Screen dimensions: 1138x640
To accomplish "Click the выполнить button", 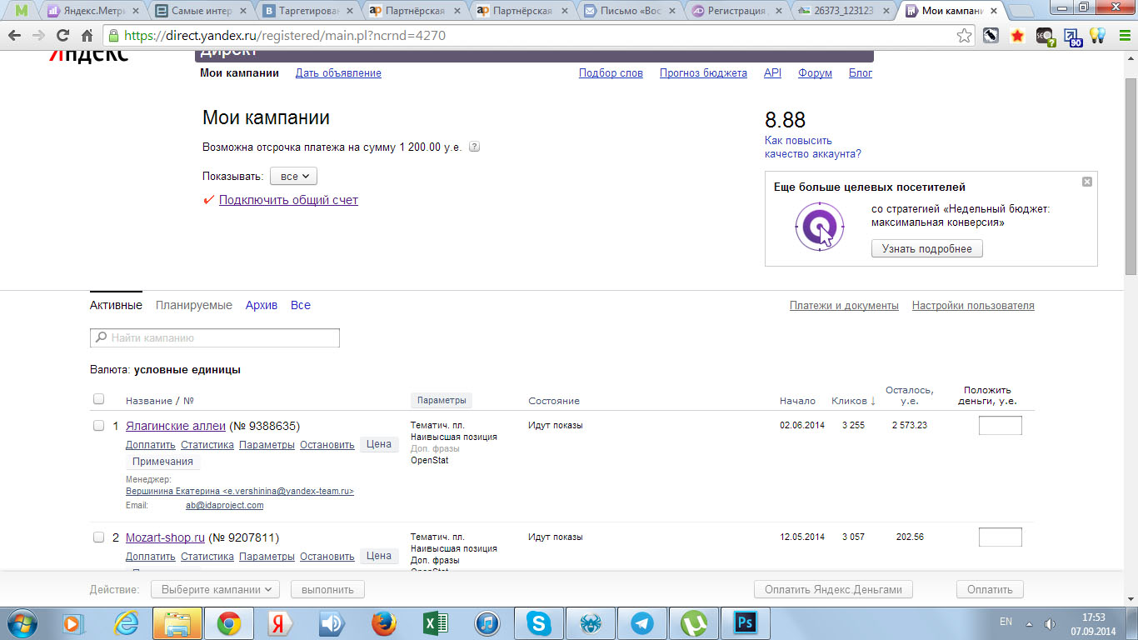I will click(327, 589).
